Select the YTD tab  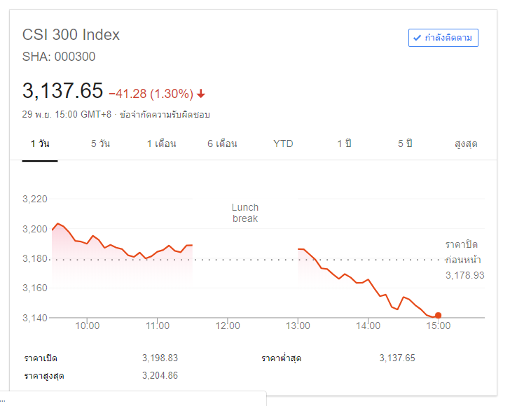pyautogui.click(x=283, y=143)
